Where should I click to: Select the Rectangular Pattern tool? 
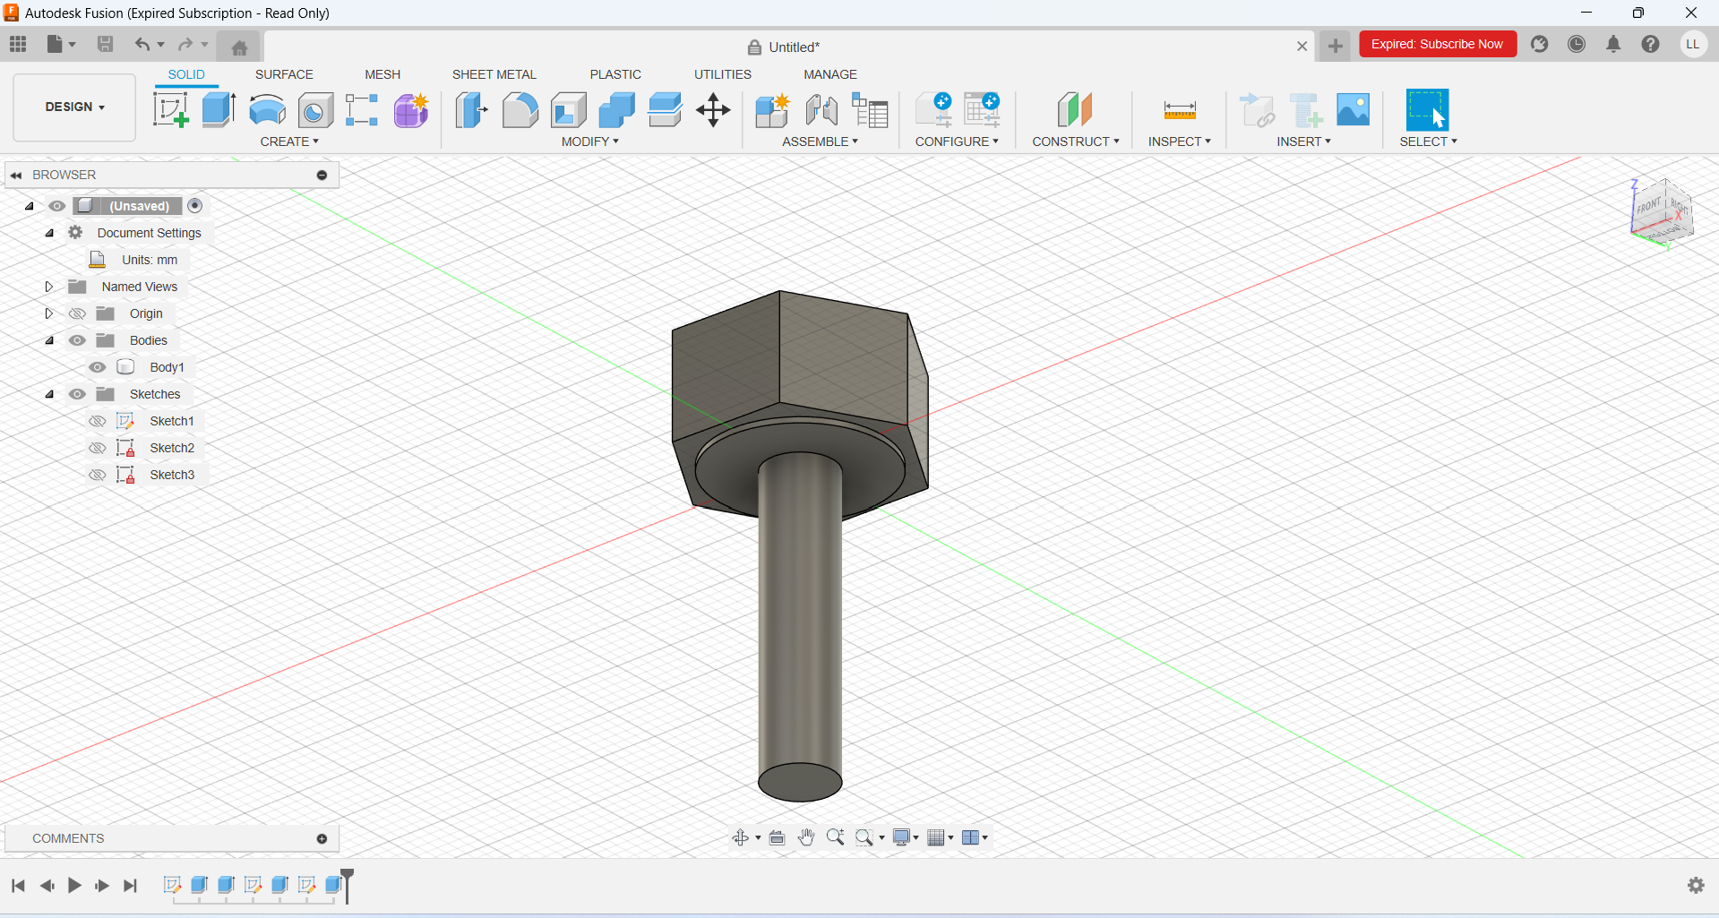(362, 110)
